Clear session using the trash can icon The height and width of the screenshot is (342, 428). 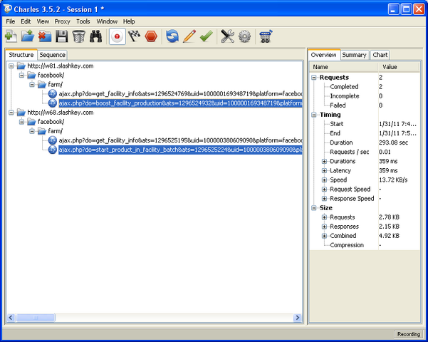click(78, 36)
